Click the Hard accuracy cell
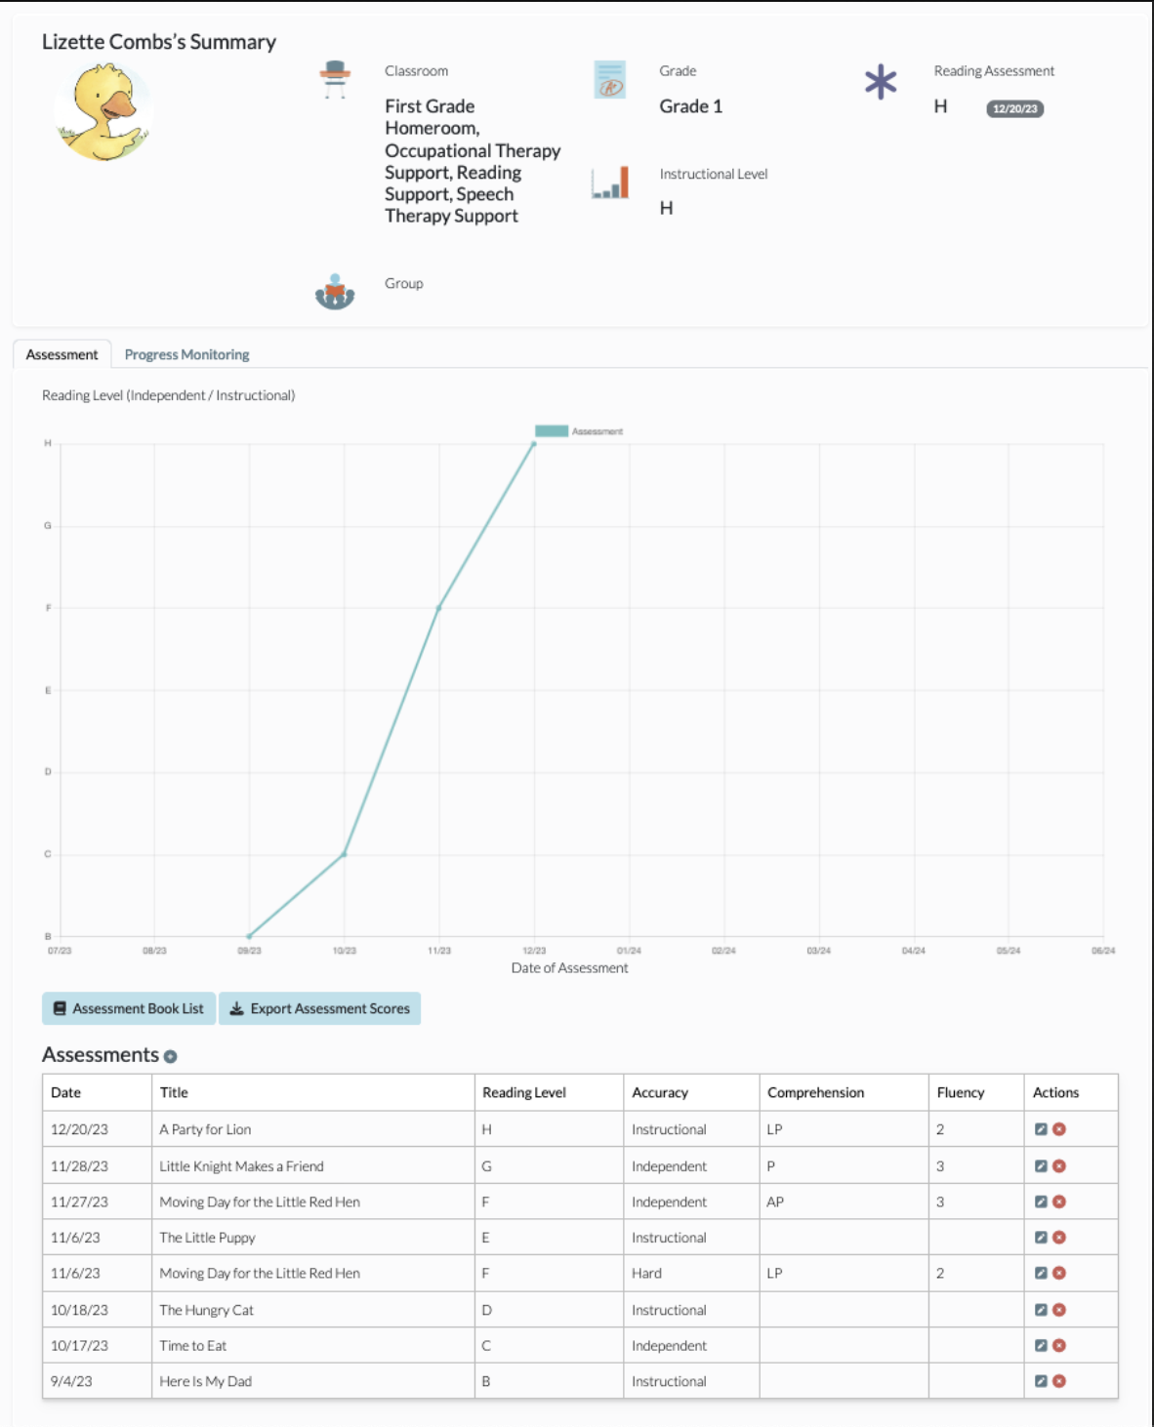Image resolution: width=1154 pixels, height=1427 pixels. coord(691,1273)
